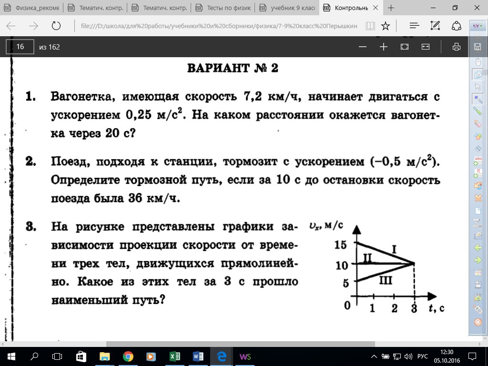The image size is (488, 366).
Task: Click the undo rotate arrow tool
Action: (x=478, y=185)
